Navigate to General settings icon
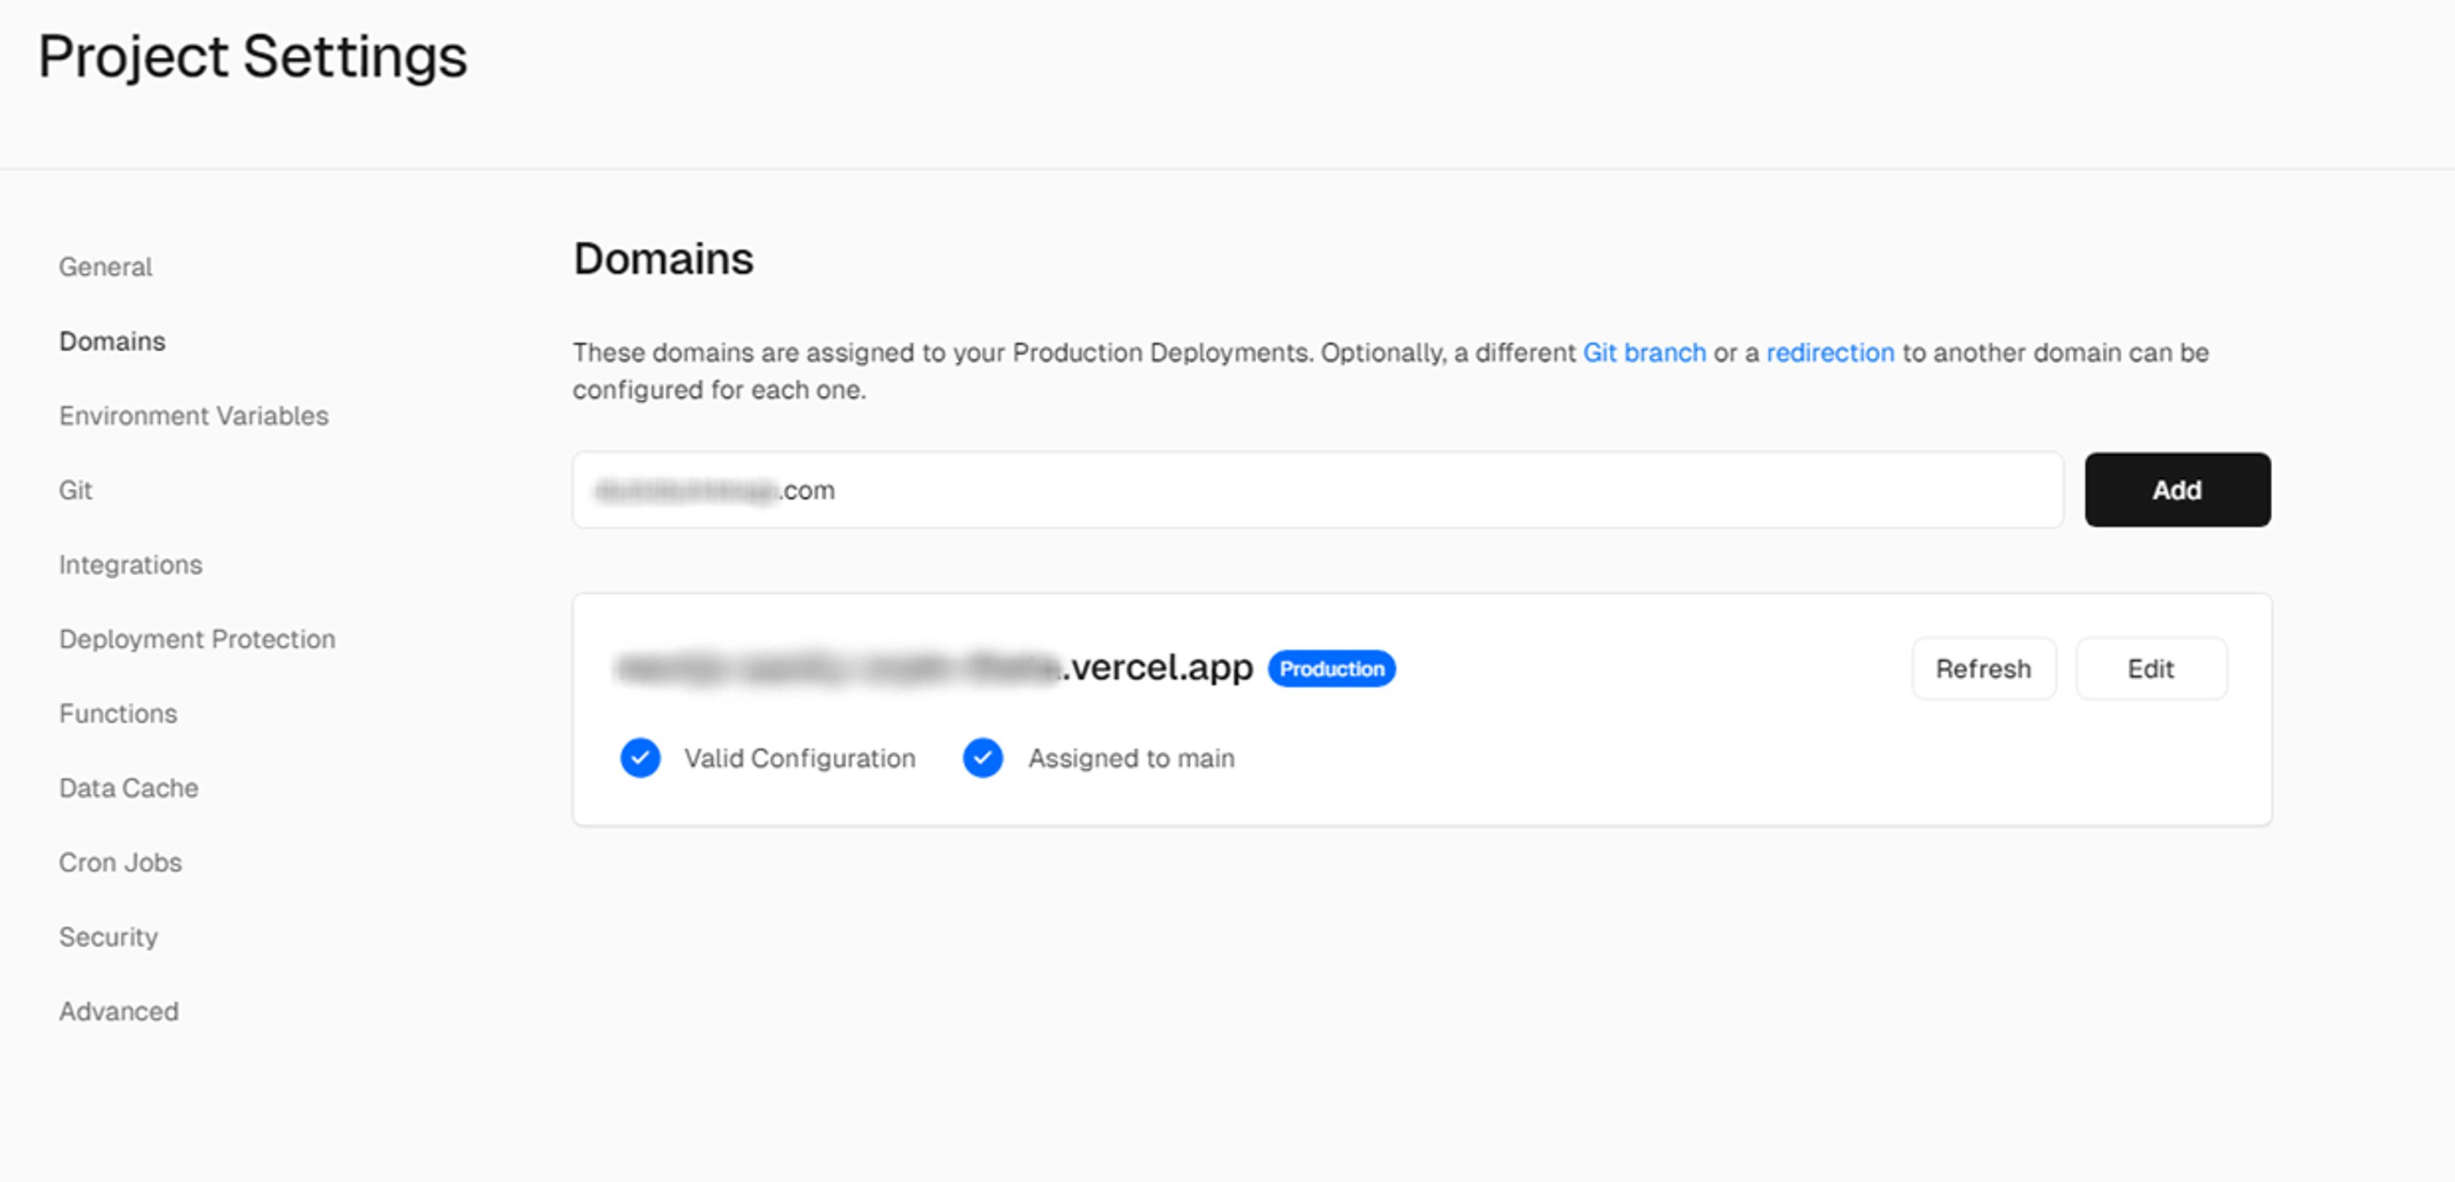The image size is (2455, 1182). pos(105,266)
